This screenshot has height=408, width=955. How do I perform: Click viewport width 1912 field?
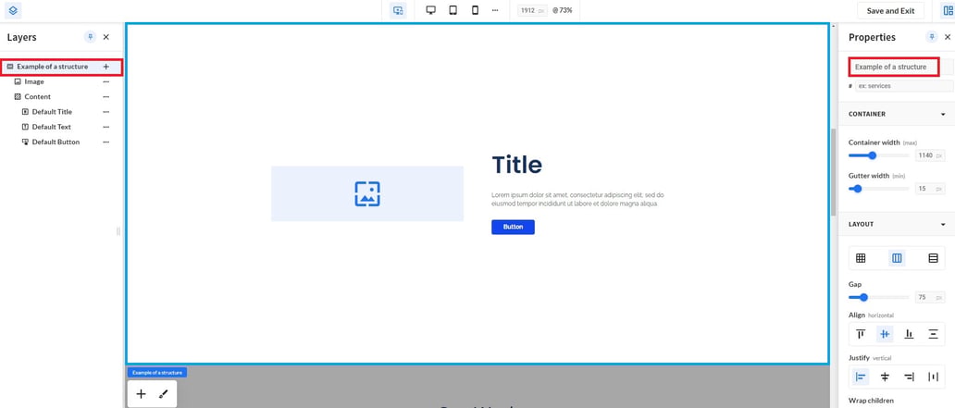pos(532,10)
